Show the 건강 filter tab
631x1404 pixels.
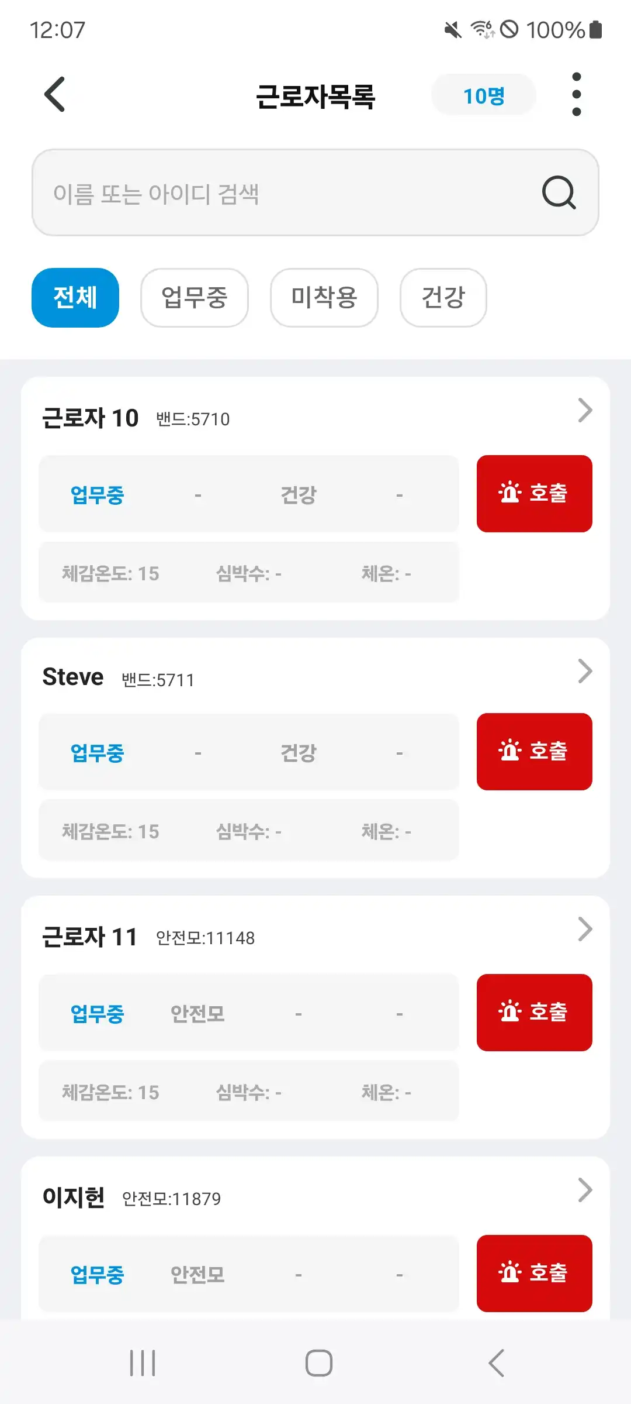pos(443,297)
